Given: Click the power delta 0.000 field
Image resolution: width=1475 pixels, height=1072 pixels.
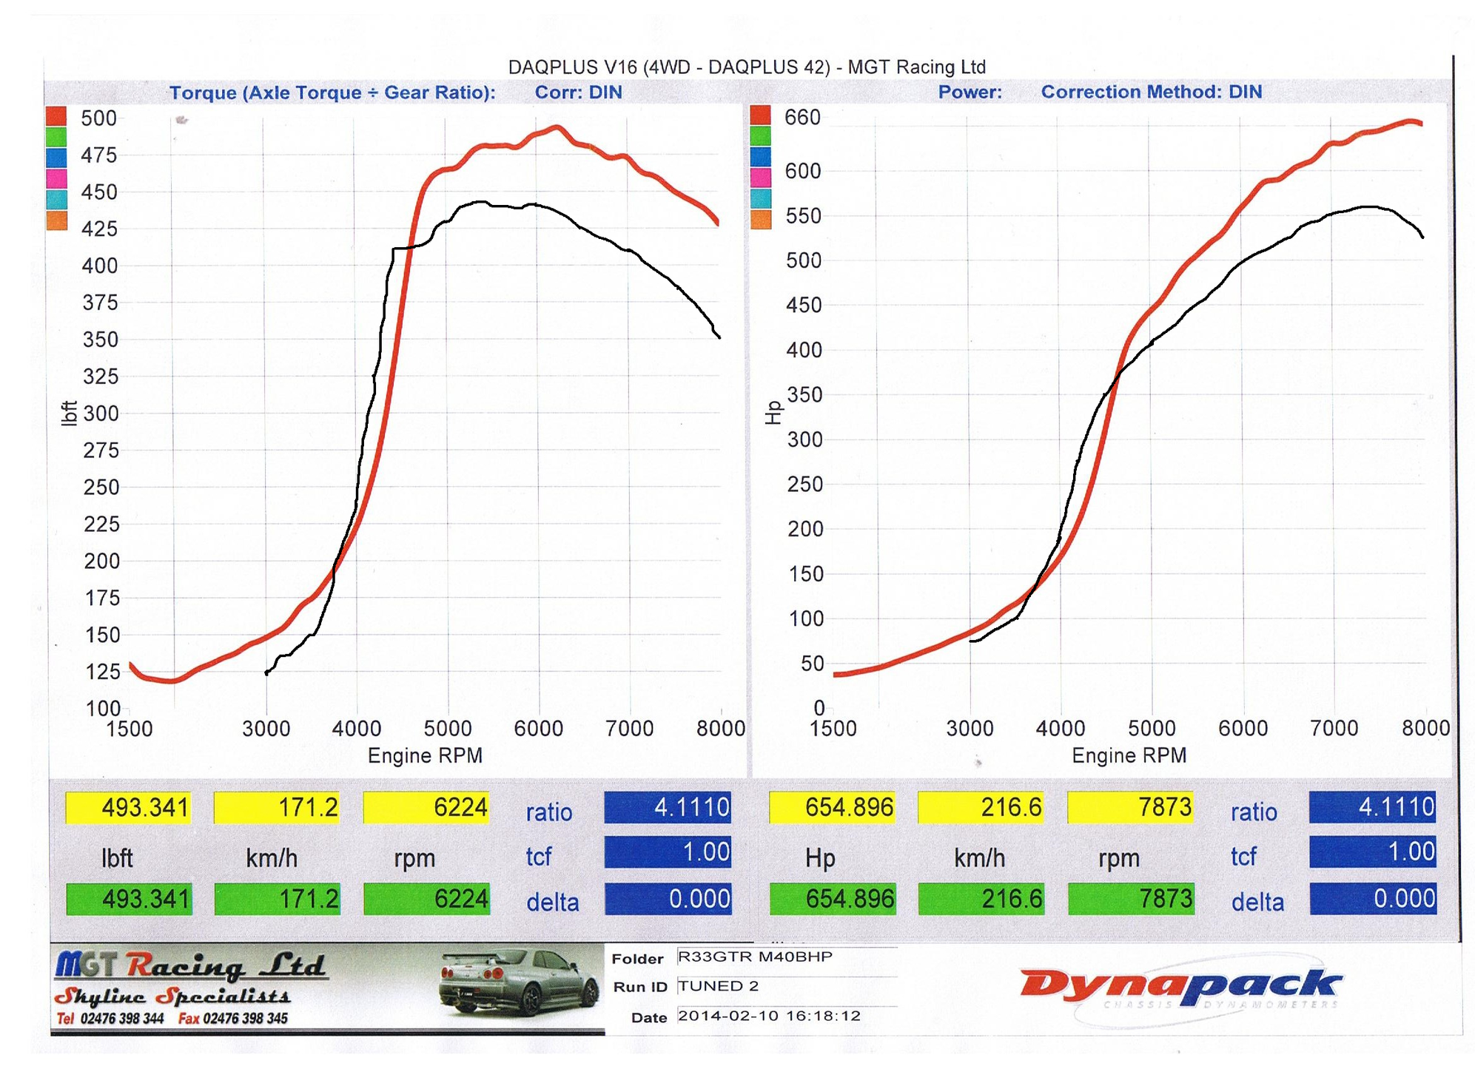Looking at the screenshot, I should (1373, 899).
